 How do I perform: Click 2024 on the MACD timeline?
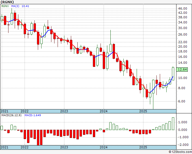(104, 147)
